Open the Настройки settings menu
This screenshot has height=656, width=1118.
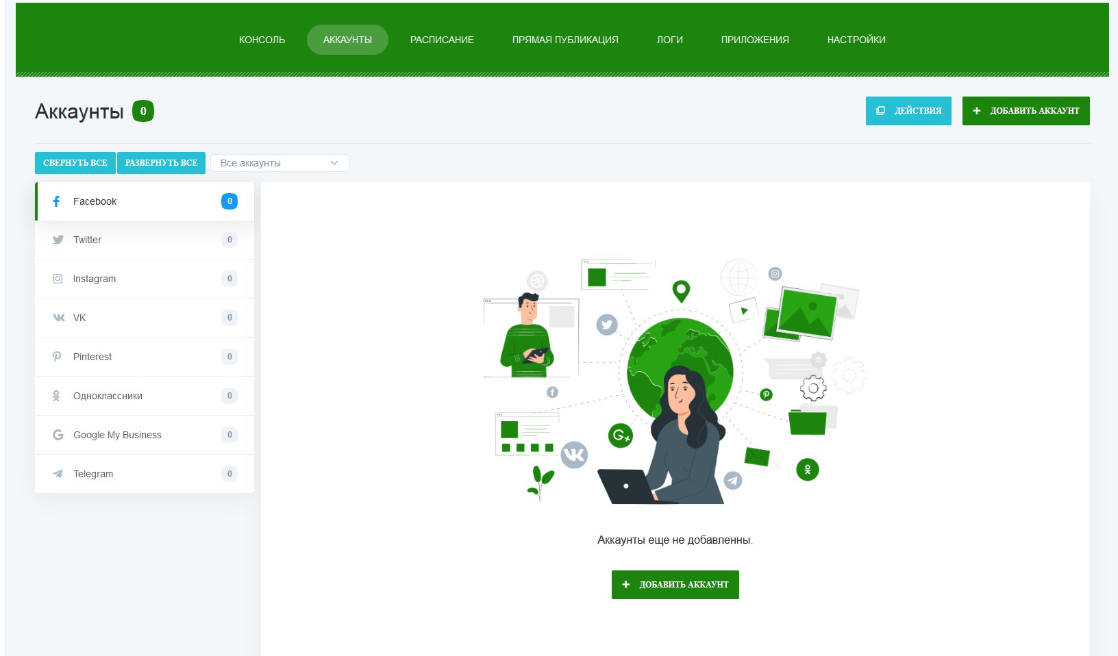click(x=856, y=40)
